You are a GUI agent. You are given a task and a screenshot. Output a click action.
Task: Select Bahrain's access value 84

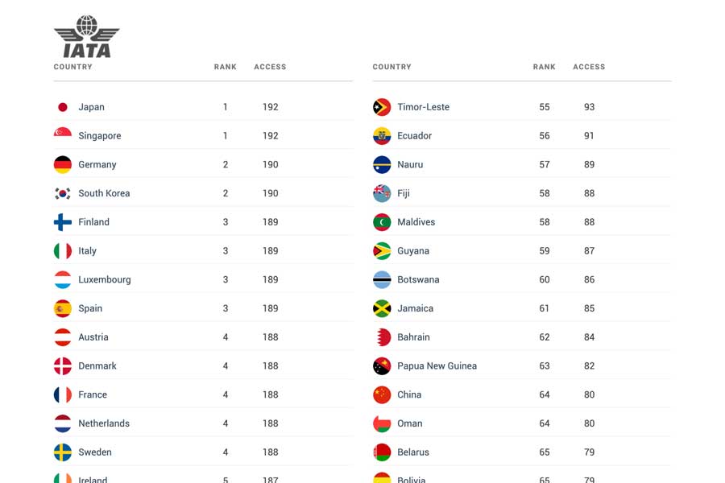(590, 337)
